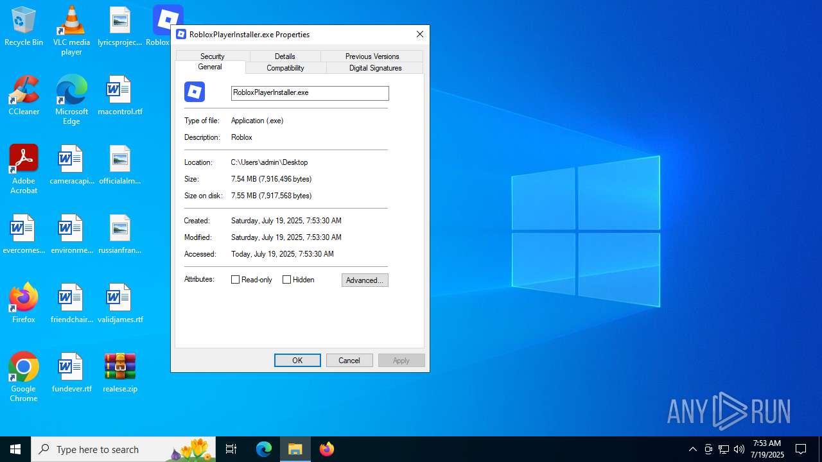This screenshot has width=822, height=462.
Task: Open the clock and date flyout
Action: tap(767, 449)
